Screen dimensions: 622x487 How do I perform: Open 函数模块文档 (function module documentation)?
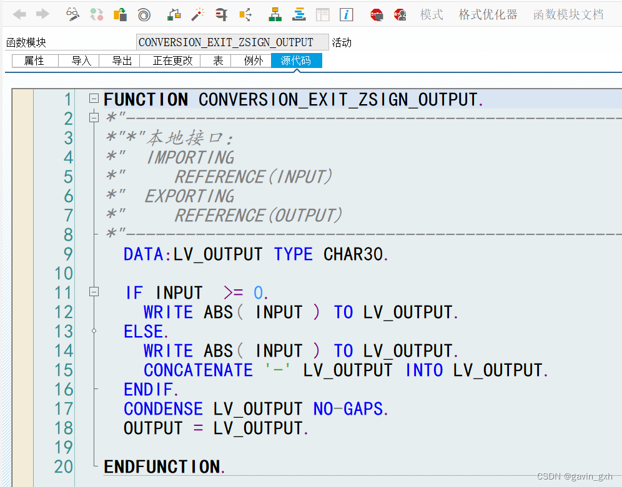[x=568, y=14]
